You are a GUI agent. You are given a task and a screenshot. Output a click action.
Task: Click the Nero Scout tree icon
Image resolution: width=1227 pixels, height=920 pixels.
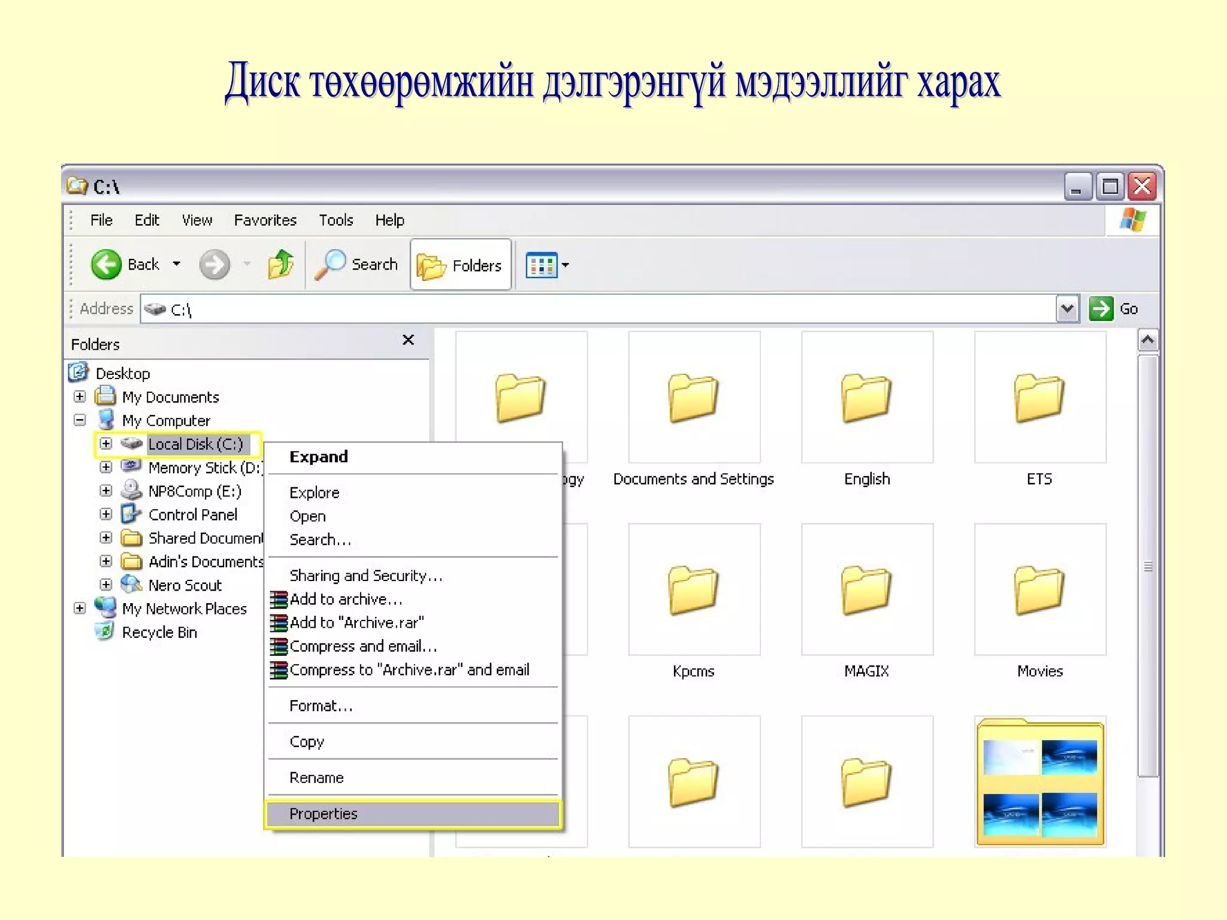point(131,584)
